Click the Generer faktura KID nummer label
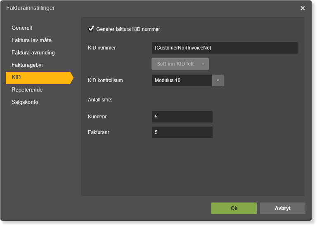 point(128,29)
